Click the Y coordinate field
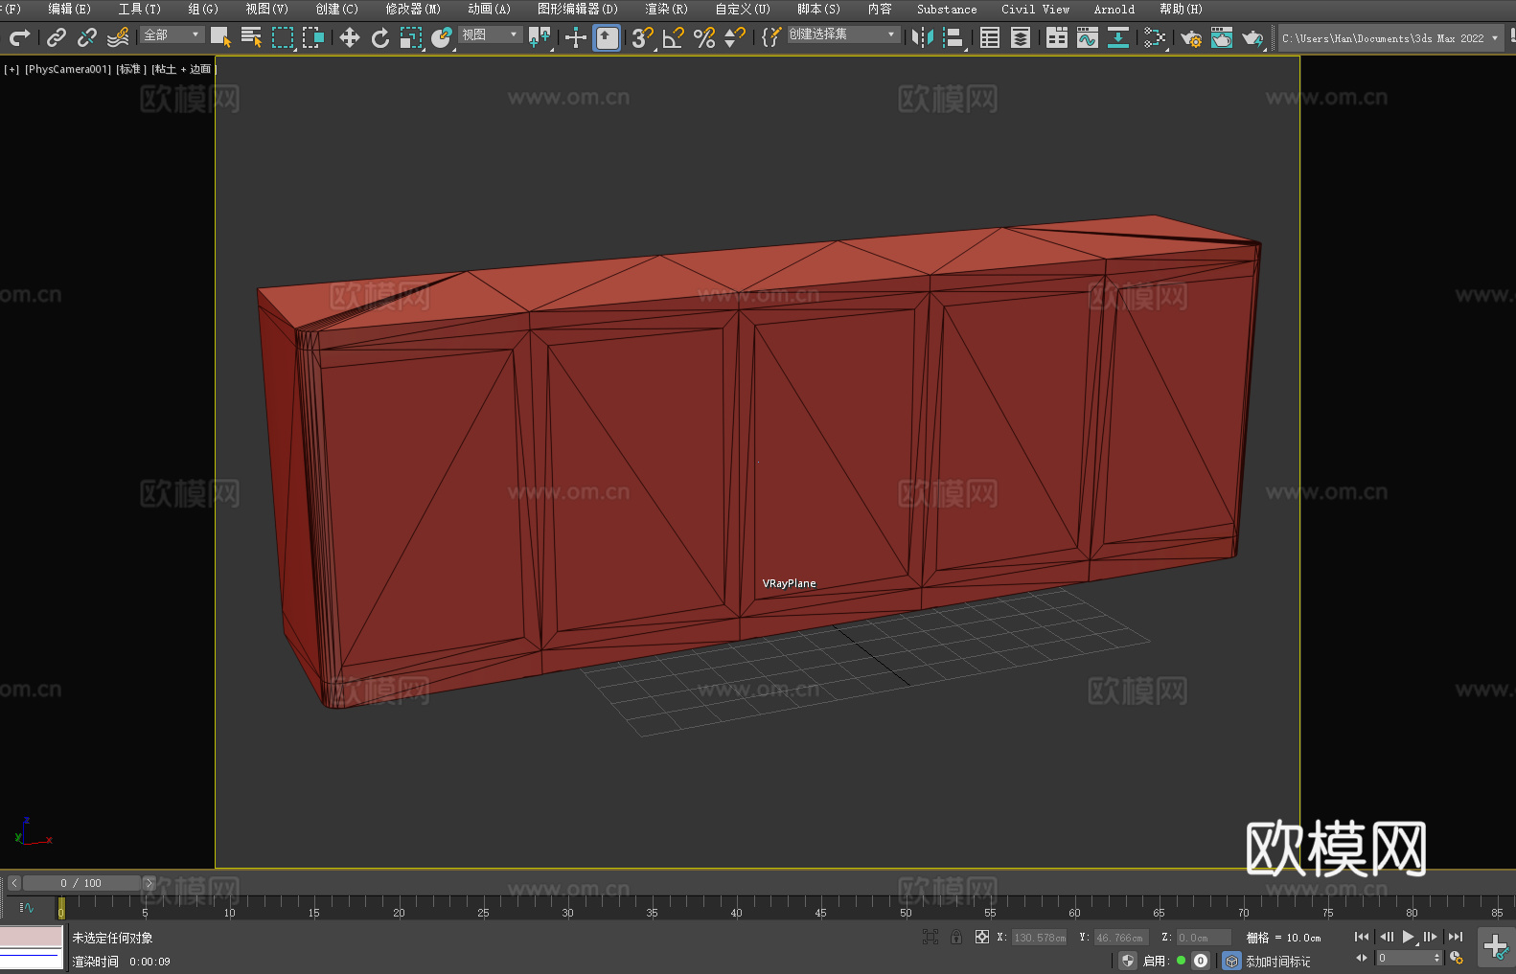 click(1121, 938)
